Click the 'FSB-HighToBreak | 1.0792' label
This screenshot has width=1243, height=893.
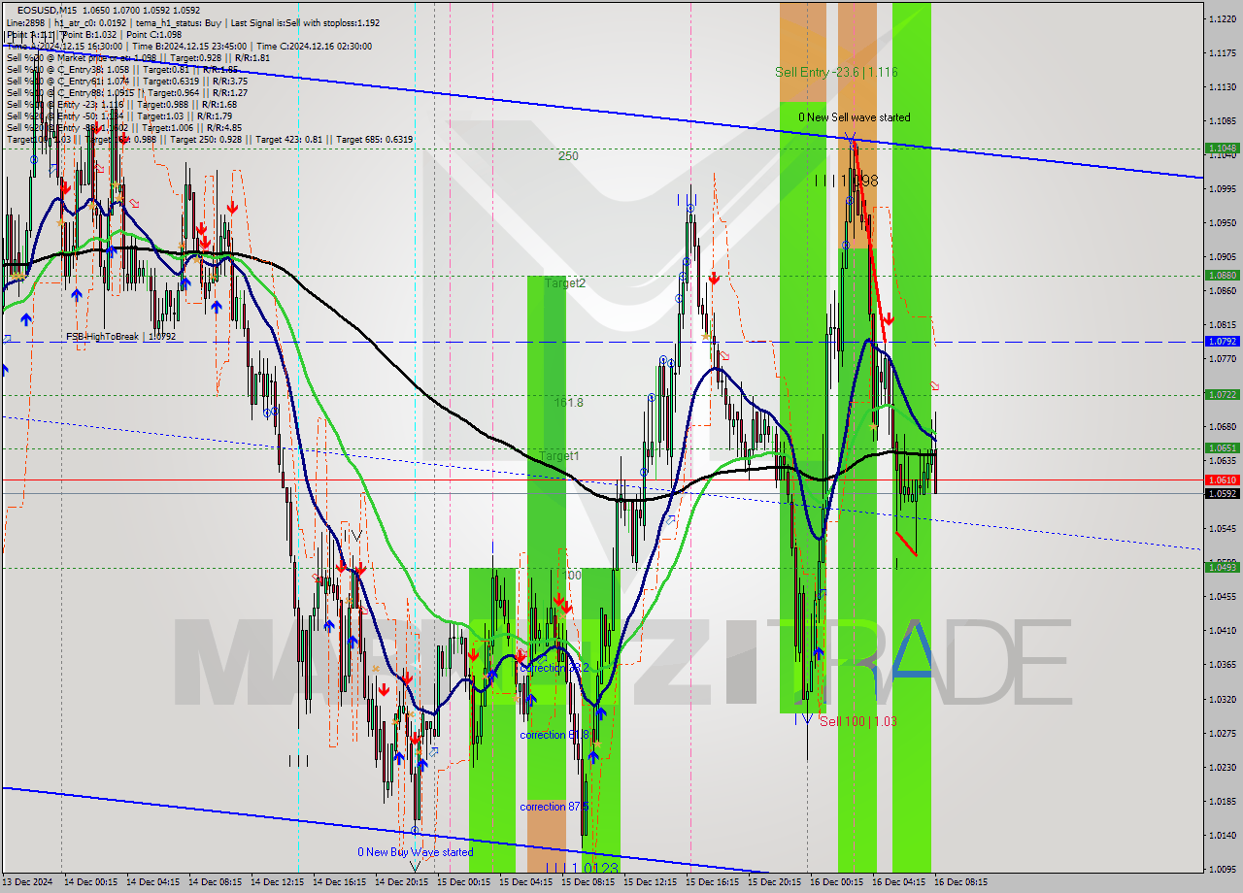click(121, 337)
